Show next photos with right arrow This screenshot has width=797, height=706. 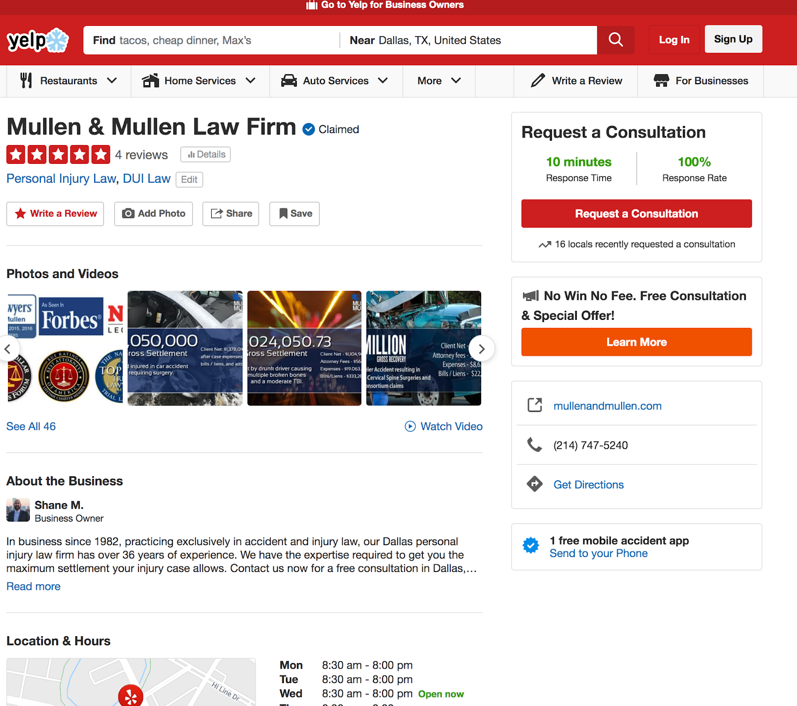coord(481,349)
